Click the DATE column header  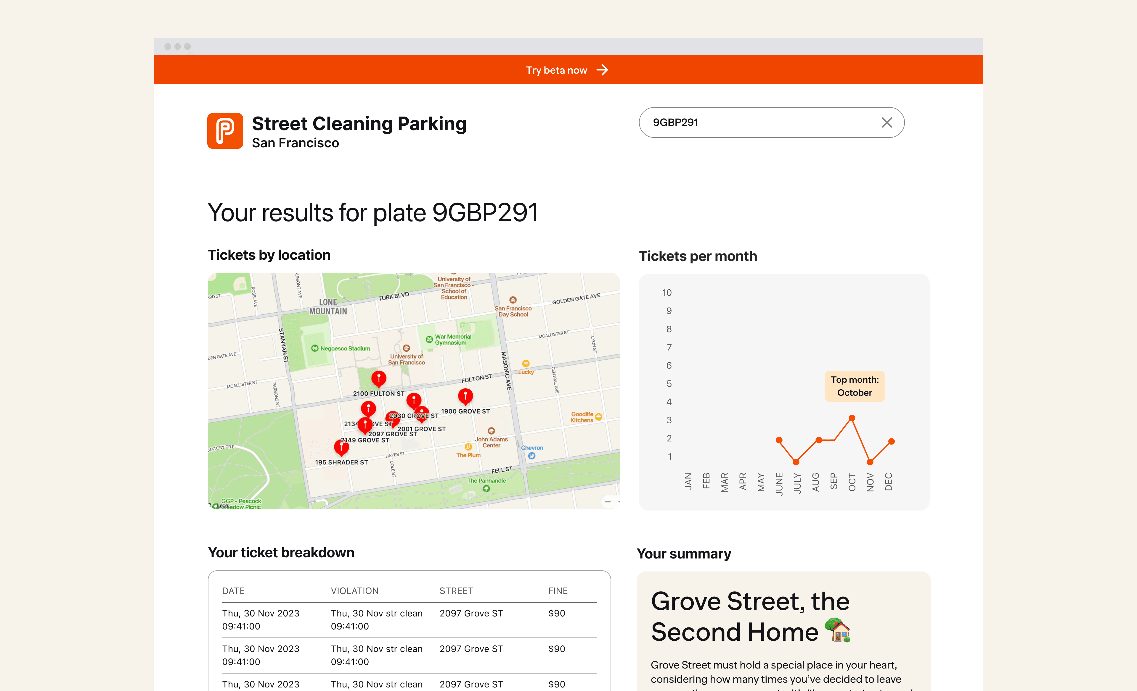click(234, 590)
